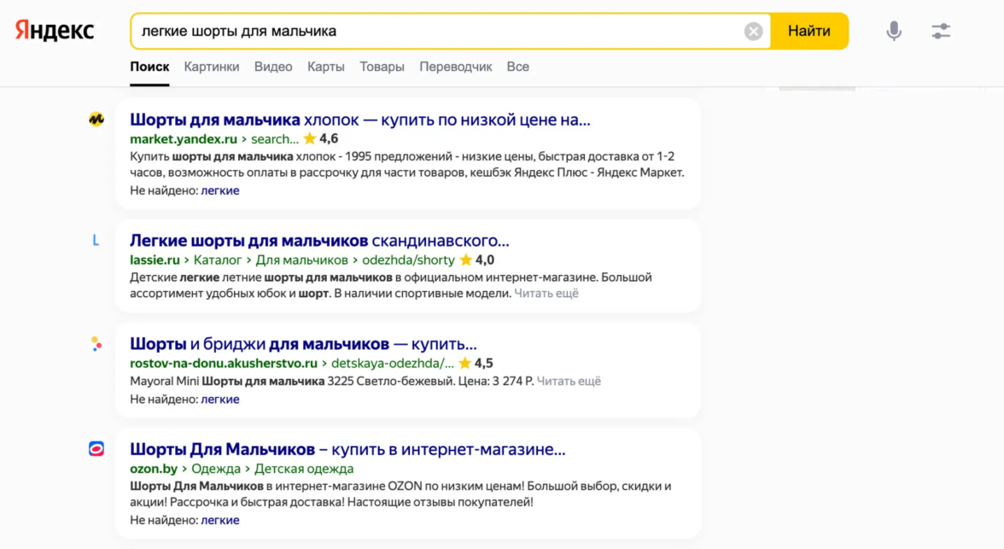The height and width of the screenshot is (549, 1004).
Task: Open result Шорты Для Мальчиков интернет-магазине
Action: (347, 449)
